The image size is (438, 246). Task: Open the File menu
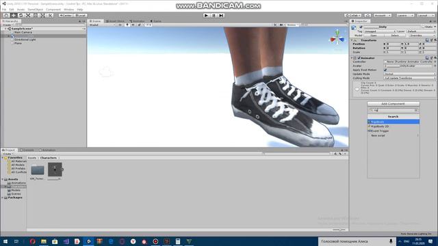tap(4, 10)
